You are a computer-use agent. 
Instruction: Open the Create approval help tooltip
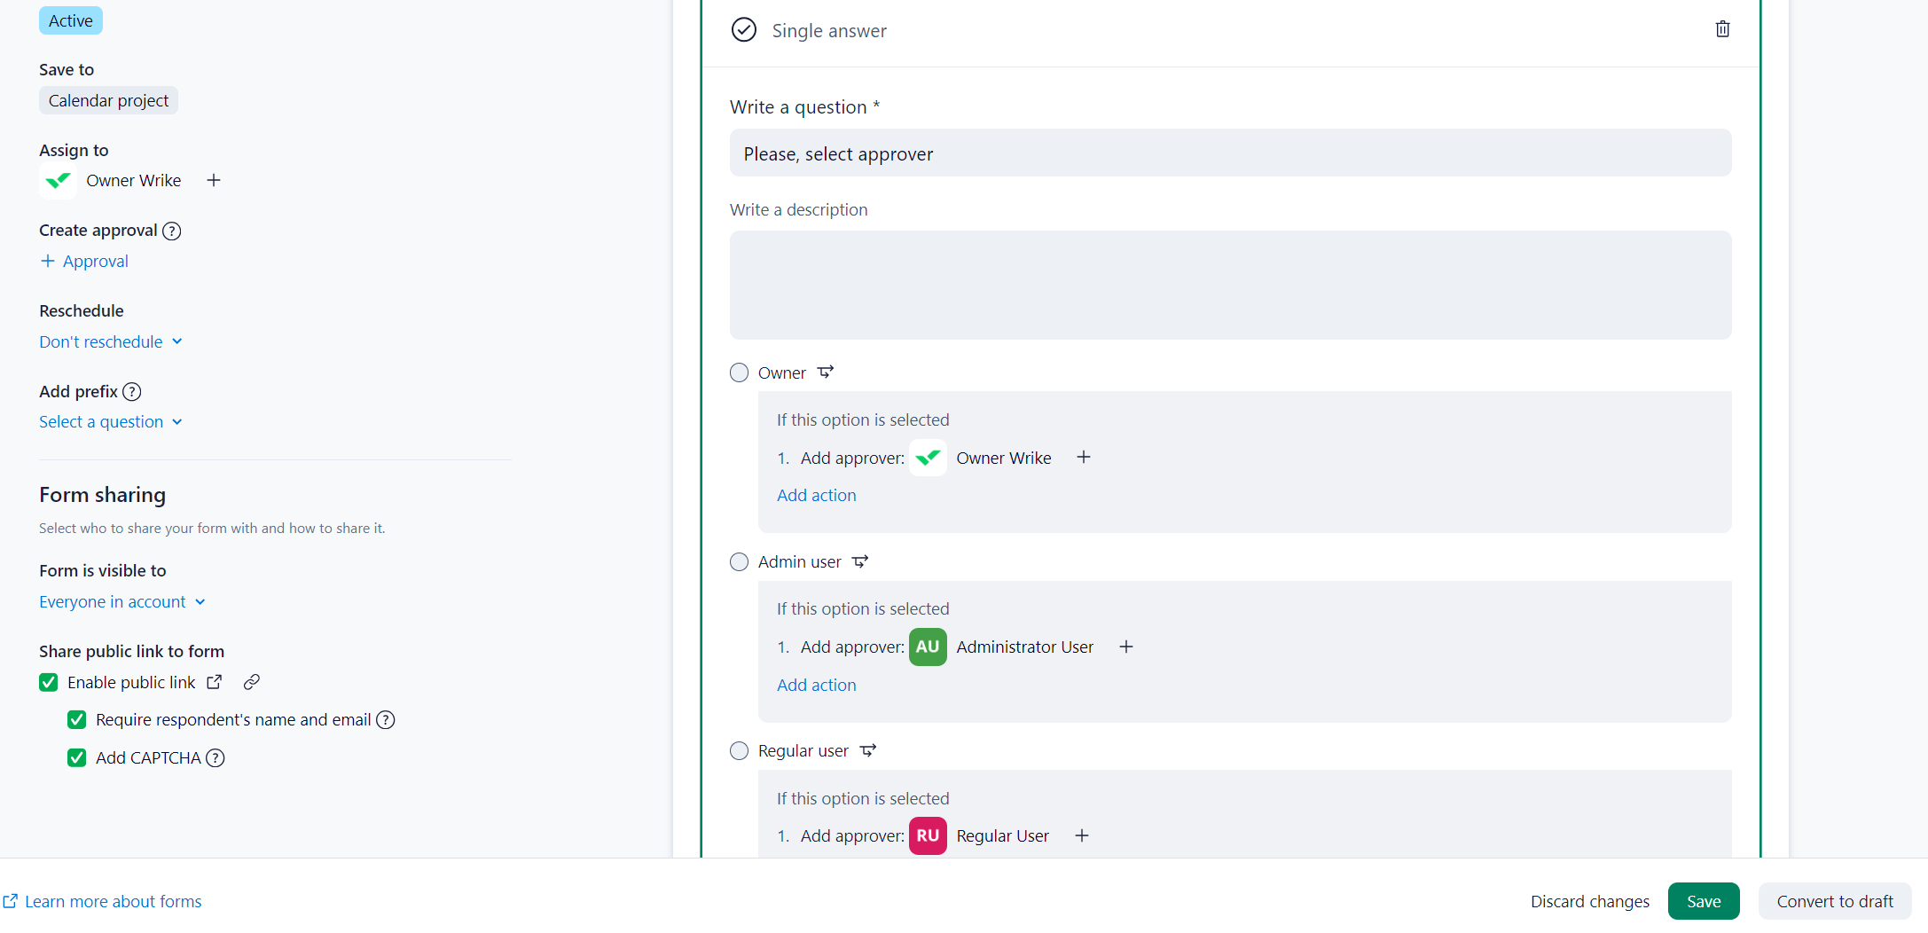point(172,231)
